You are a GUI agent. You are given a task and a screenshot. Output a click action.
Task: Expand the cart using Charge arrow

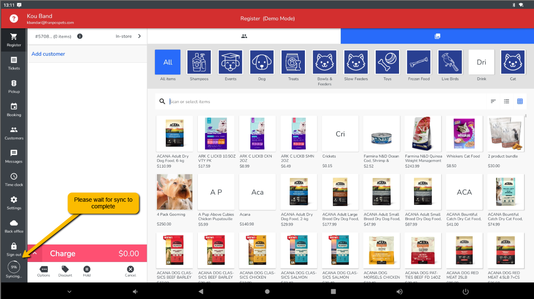pos(35,253)
